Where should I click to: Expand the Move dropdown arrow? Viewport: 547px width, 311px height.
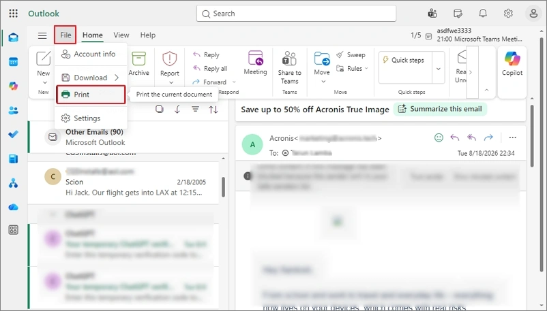323,82
